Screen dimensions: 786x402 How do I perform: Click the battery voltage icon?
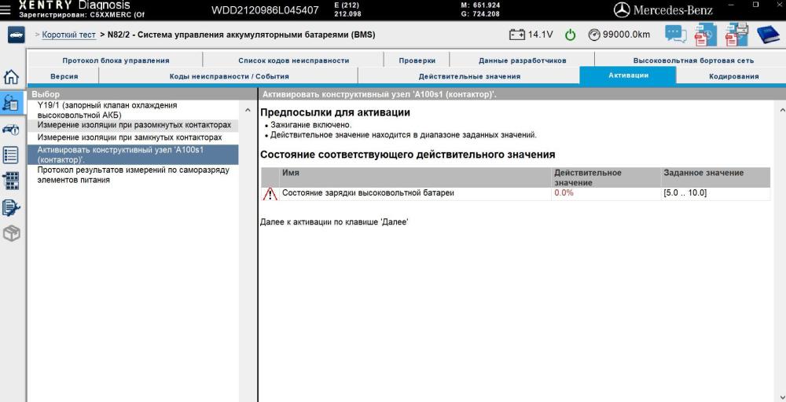click(517, 35)
